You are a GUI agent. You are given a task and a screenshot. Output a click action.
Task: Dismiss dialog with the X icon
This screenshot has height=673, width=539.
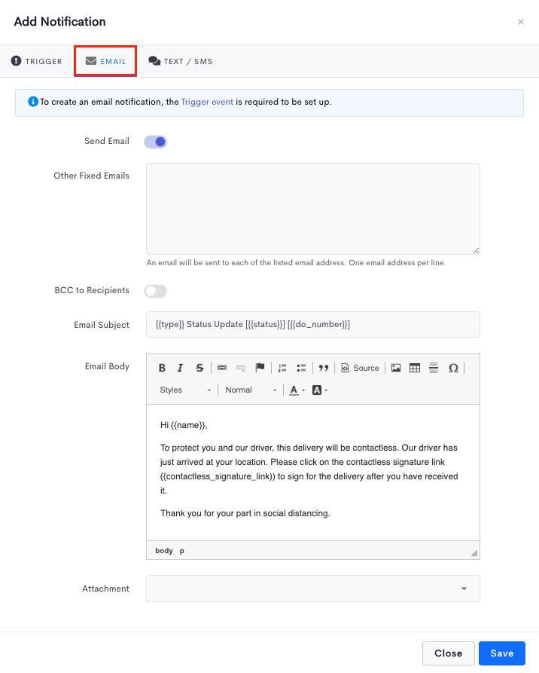521,22
